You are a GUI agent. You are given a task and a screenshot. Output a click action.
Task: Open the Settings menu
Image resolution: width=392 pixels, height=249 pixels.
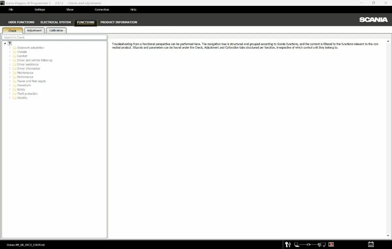pos(40,9)
